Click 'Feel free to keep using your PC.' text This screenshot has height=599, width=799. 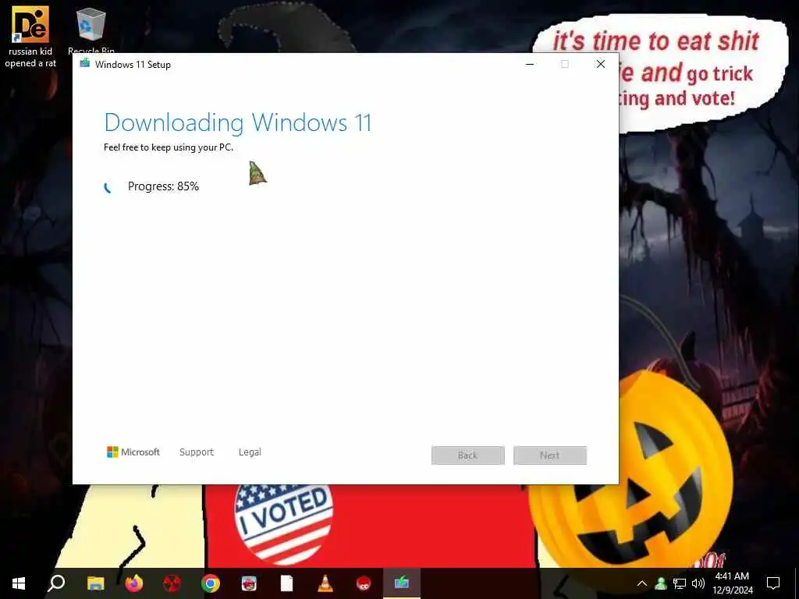(x=169, y=147)
